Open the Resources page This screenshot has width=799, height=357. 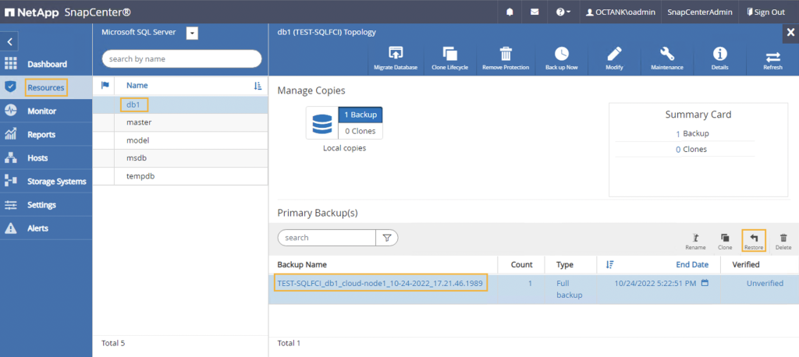[x=46, y=87]
